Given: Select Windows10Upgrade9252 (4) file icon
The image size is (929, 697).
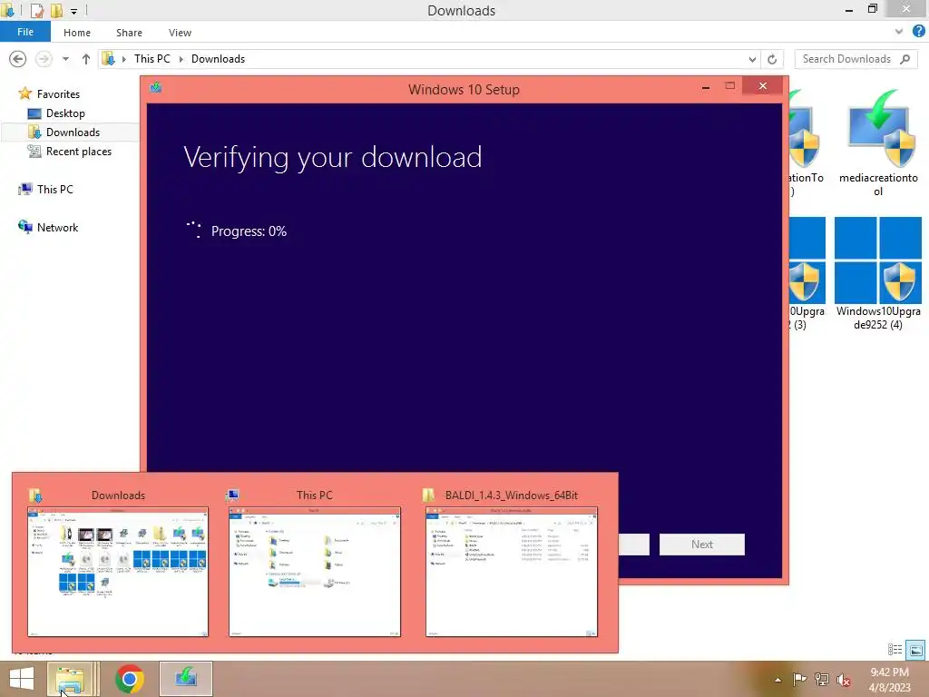Looking at the screenshot, I should click(878, 273).
